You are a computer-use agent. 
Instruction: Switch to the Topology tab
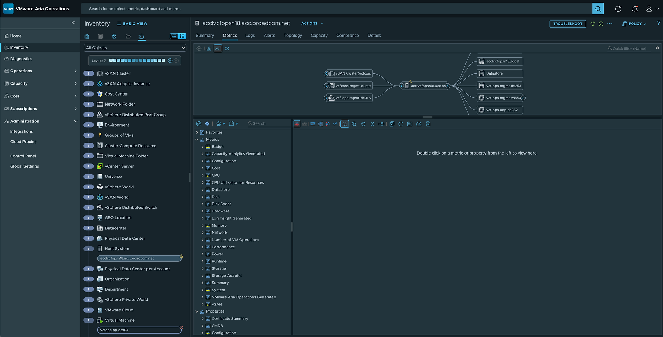click(293, 36)
